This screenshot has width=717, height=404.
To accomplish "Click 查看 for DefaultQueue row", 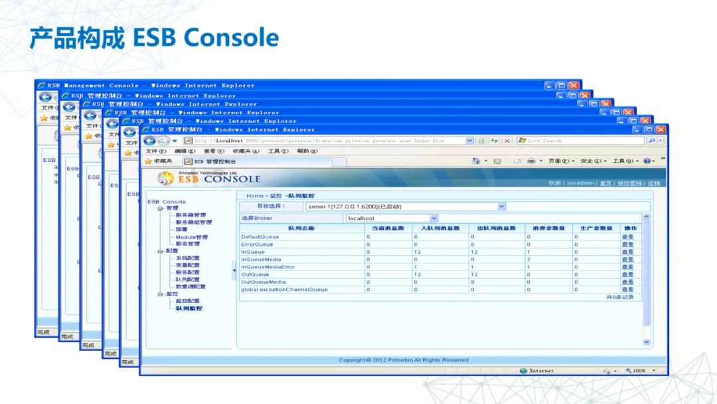I will [x=627, y=237].
